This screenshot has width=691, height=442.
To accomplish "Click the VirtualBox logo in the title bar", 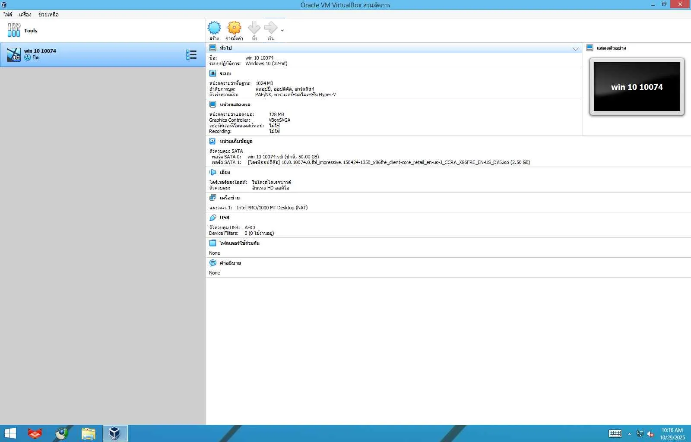I will coord(4,5).
